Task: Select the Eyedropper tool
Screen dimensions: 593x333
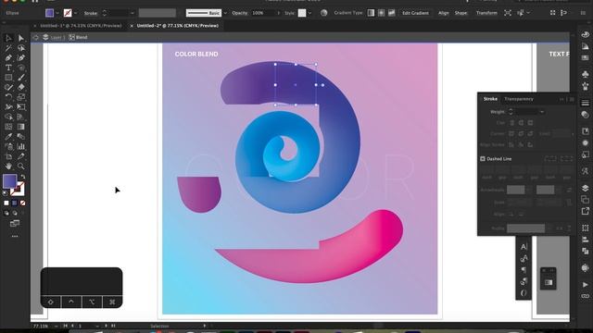Action: [x=8, y=136]
